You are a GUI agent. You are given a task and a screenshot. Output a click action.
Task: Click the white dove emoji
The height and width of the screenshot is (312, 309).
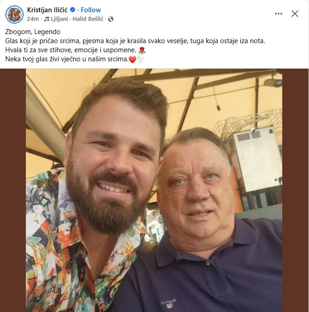point(141,59)
